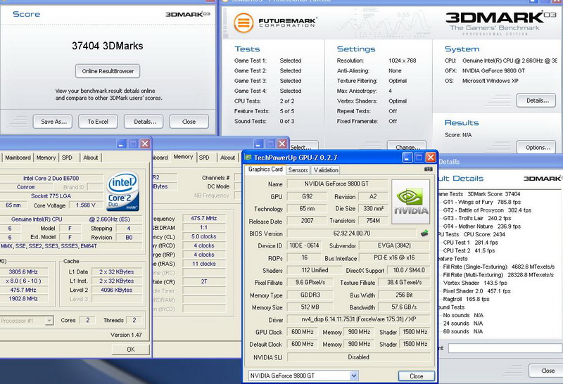Click the GPU Clock 600 MHz field
Screen dimensions: 563x384
[x=303, y=332]
